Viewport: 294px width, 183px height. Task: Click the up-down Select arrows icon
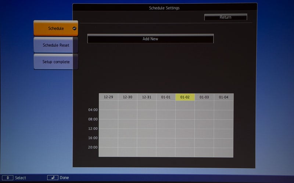point(8,178)
